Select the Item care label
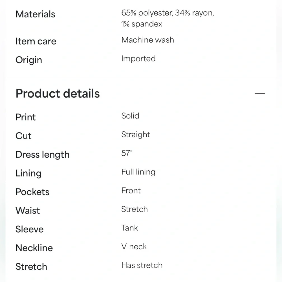The width and height of the screenshot is (282, 282). pos(36,41)
